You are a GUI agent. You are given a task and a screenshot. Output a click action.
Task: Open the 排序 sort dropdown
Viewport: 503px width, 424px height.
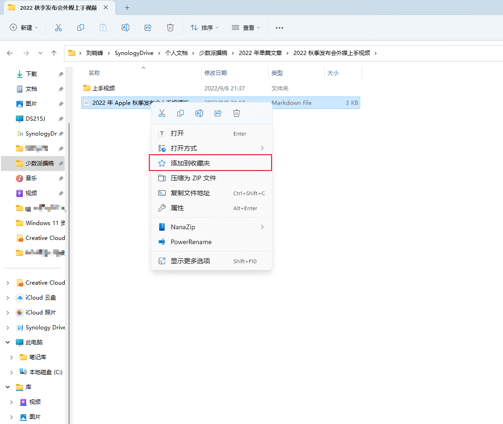pyautogui.click(x=204, y=27)
